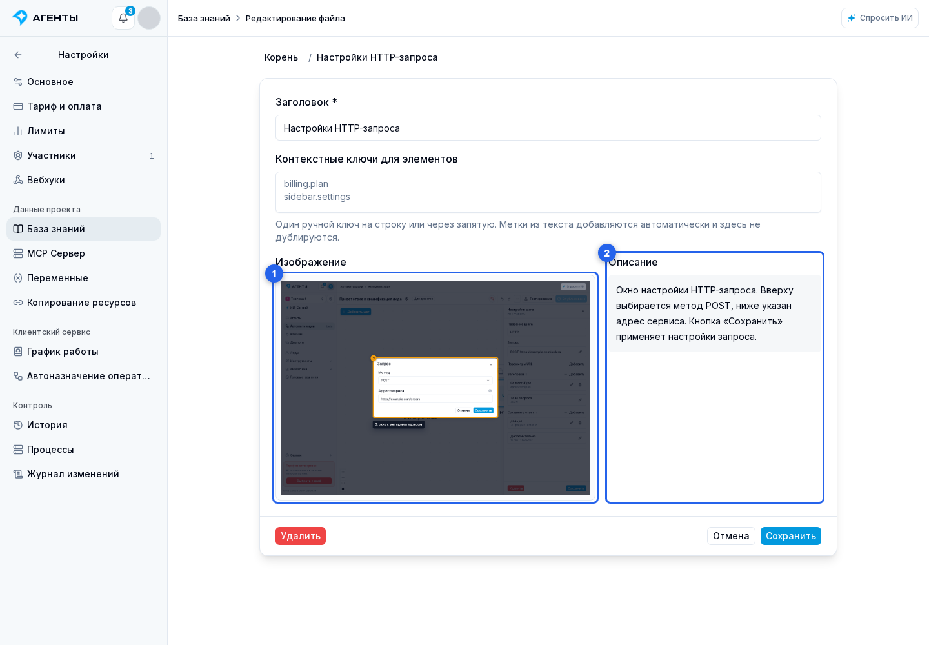929x645 pixels.
Task: Click the Контроль section label
Action: (32, 406)
